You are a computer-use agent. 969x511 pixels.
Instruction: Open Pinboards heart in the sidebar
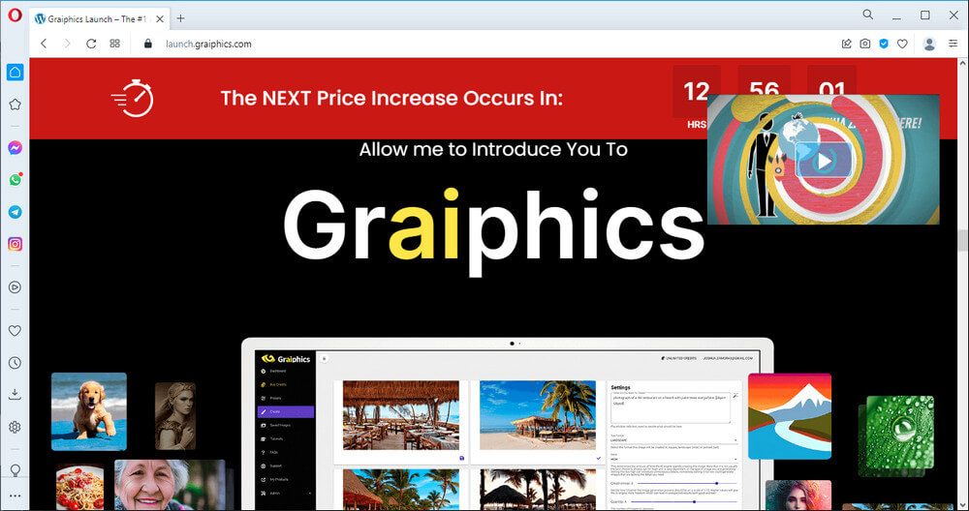click(15, 331)
